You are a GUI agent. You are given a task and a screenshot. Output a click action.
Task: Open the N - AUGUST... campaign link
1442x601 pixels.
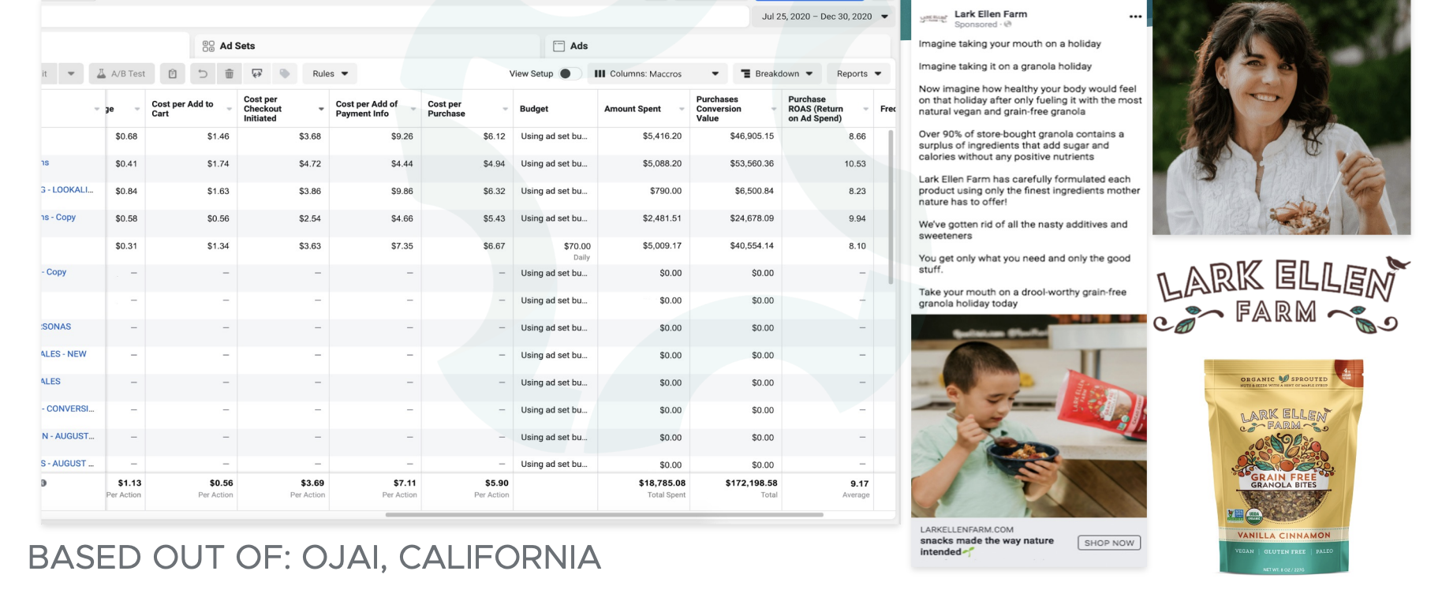click(68, 436)
